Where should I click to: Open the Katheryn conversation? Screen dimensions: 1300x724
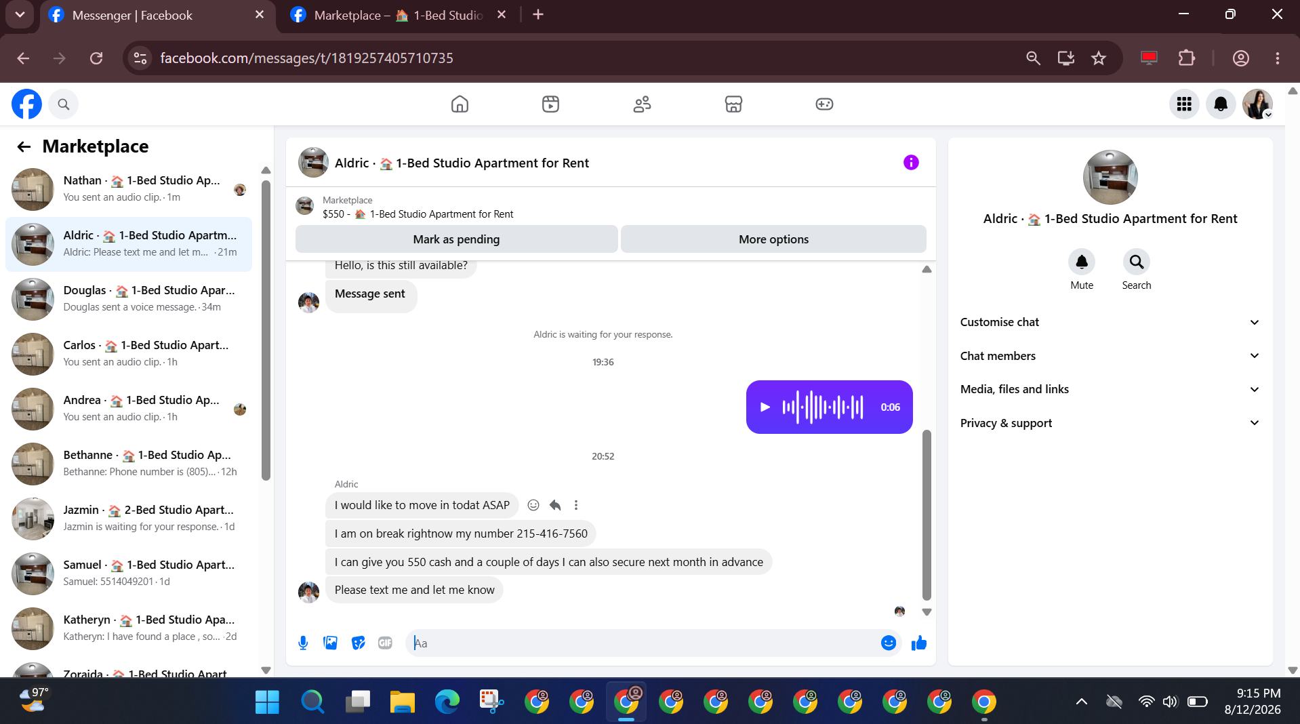coord(129,628)
